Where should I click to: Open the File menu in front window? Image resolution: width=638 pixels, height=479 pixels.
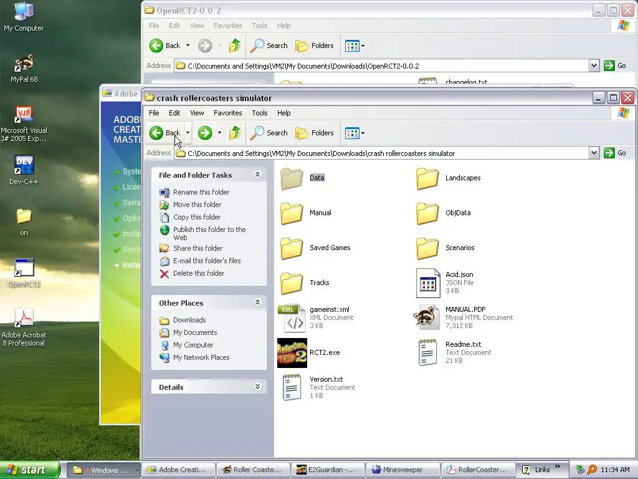[x=154, y=113]
